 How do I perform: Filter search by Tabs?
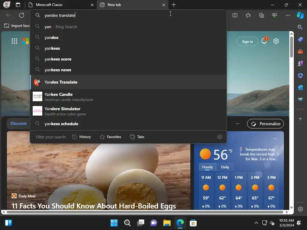point(137,137)
